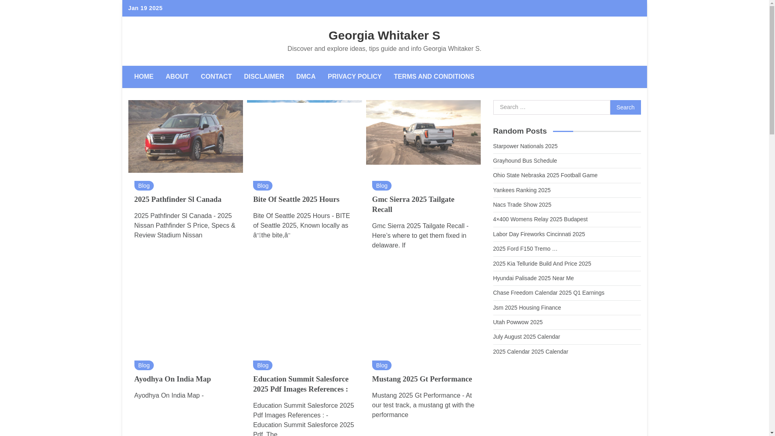775x436 pixels.
Task: Open the TERMS AND CONDITIONS page
Action: 434,77
